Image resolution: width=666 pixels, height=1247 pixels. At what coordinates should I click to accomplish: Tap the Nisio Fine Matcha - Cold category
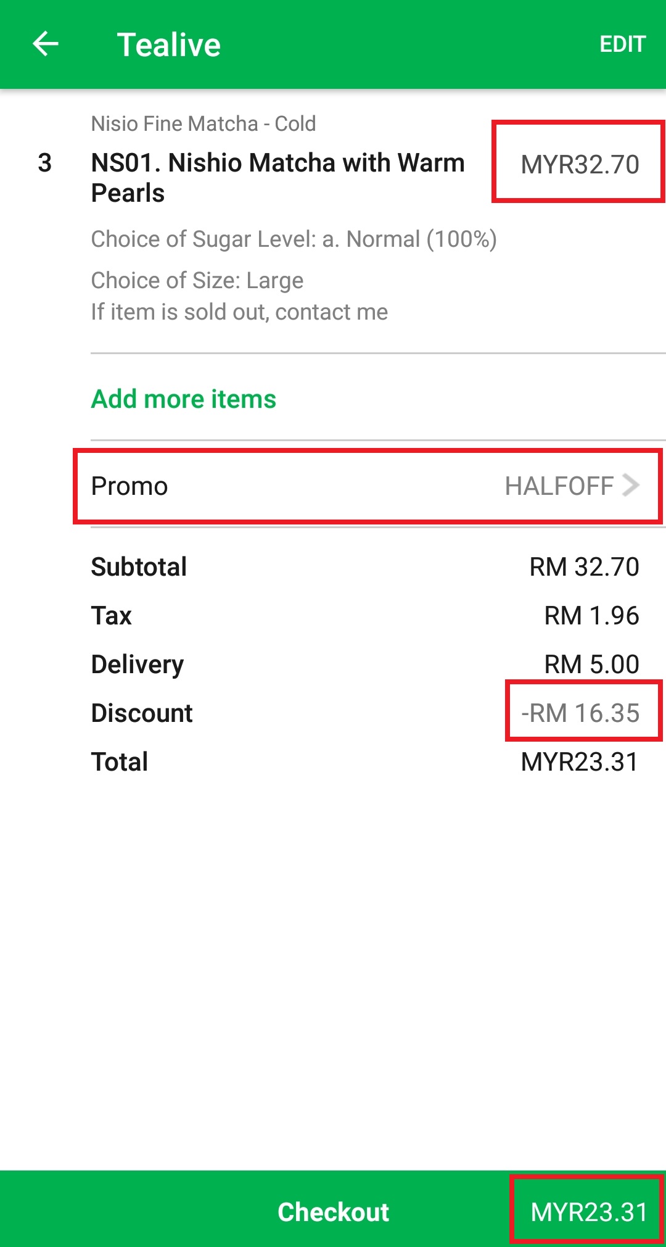(x=203, y=123)
